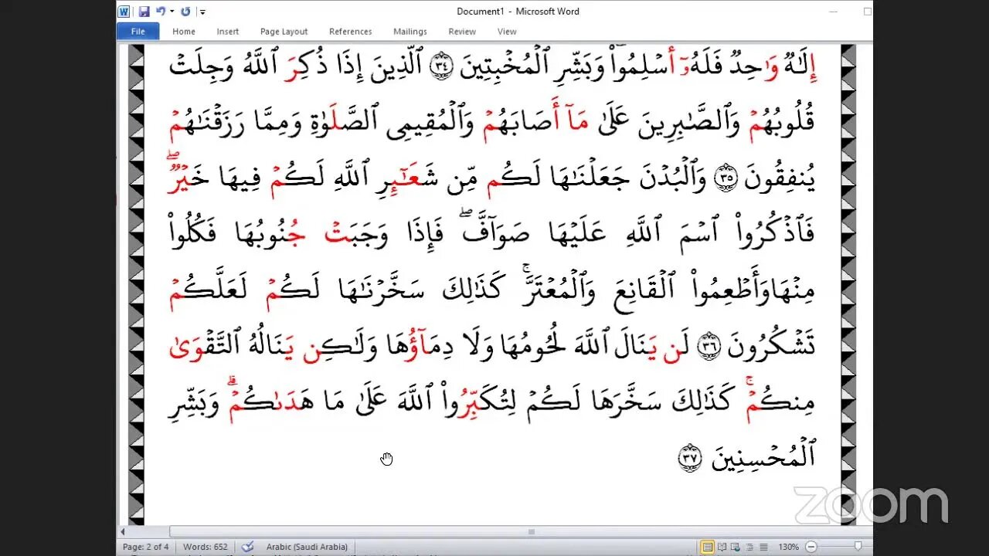
Task: Go to the Mailings tab
Action: coord(410,32)
